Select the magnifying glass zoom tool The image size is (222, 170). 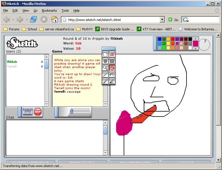click(105, 68)
